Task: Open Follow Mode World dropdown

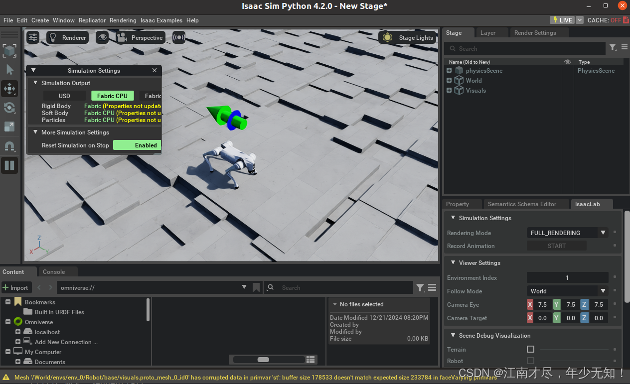Action: coord(567,291)
